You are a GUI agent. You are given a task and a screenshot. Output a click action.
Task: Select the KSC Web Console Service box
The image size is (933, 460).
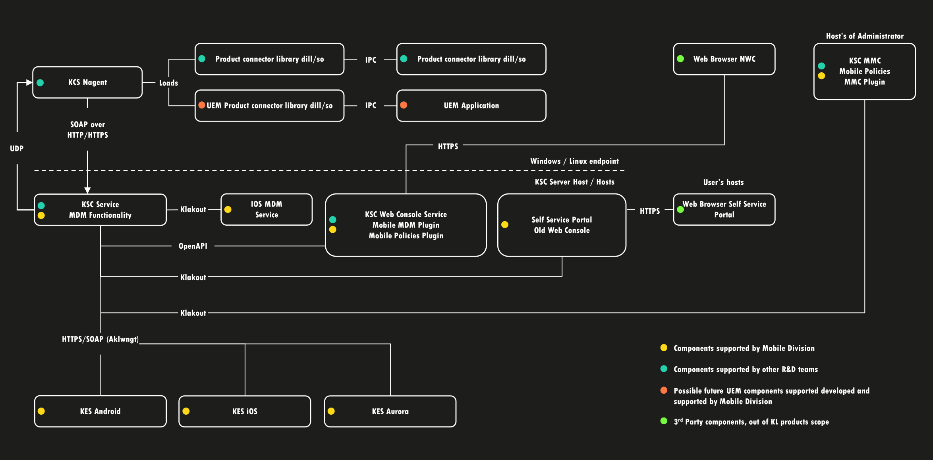406,225
